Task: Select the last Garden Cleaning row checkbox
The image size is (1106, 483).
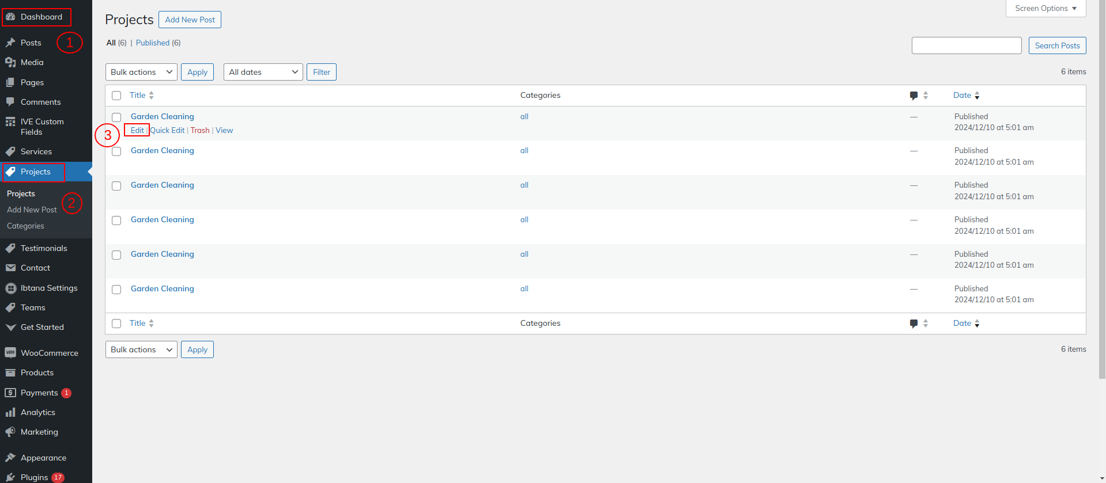Action: click(x=116, y=289)
